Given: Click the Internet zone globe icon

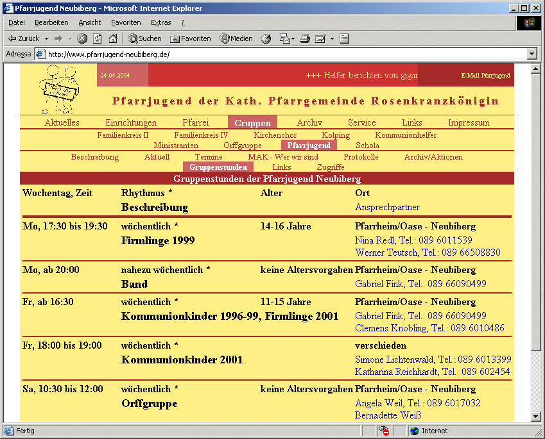Looking at the screenshot, I should 414,431.
